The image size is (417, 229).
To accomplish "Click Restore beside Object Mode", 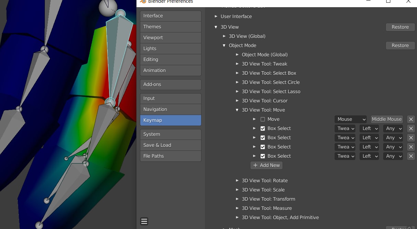I will 400,45.
